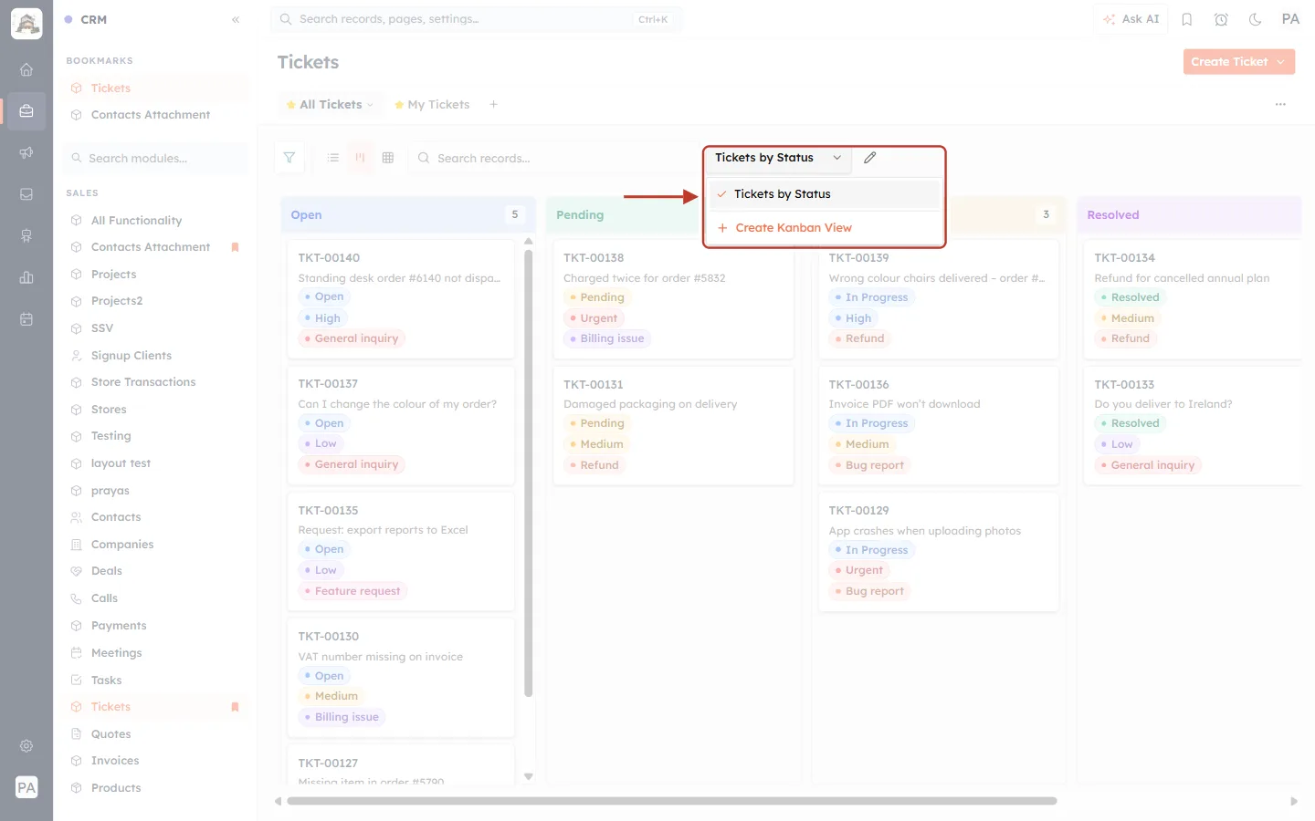
Task: Choose Create Kanban View from the menu
Action: click(x=825, y=228)
